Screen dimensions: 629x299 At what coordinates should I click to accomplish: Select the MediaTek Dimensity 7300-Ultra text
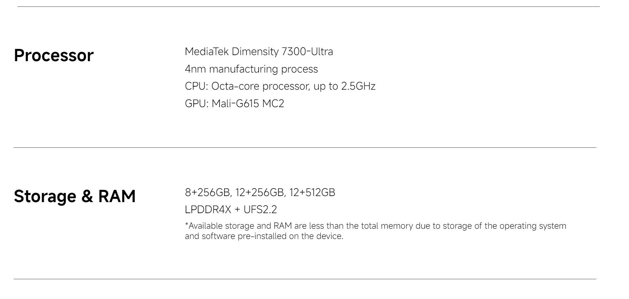point(259,51)
